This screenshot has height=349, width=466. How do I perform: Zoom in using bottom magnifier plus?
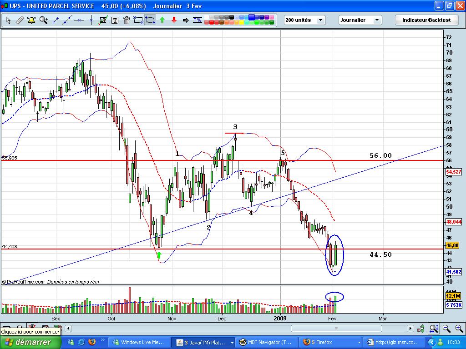pos(459,329)
